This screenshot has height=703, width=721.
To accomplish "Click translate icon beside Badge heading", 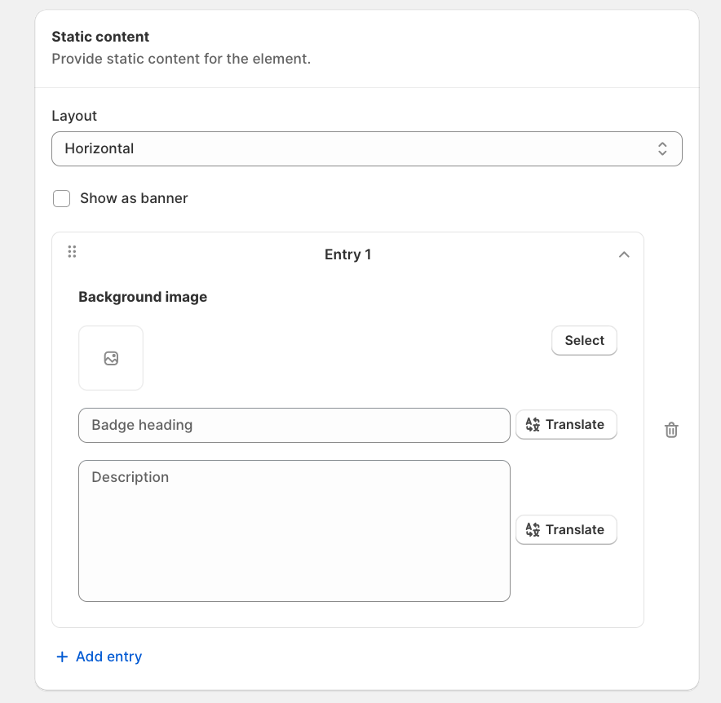I will coord(533,424).
